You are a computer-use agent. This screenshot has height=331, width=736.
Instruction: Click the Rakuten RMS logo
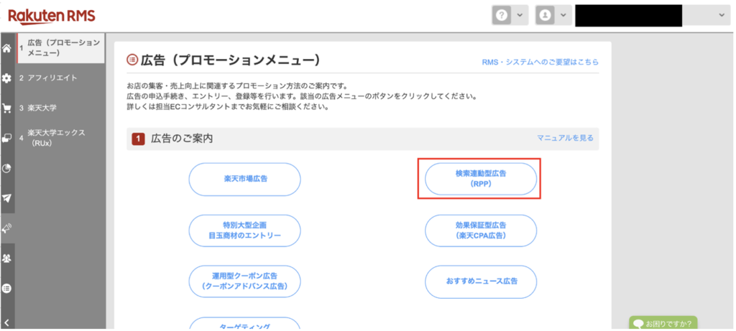pyautogui.click(x=52, y=17)
